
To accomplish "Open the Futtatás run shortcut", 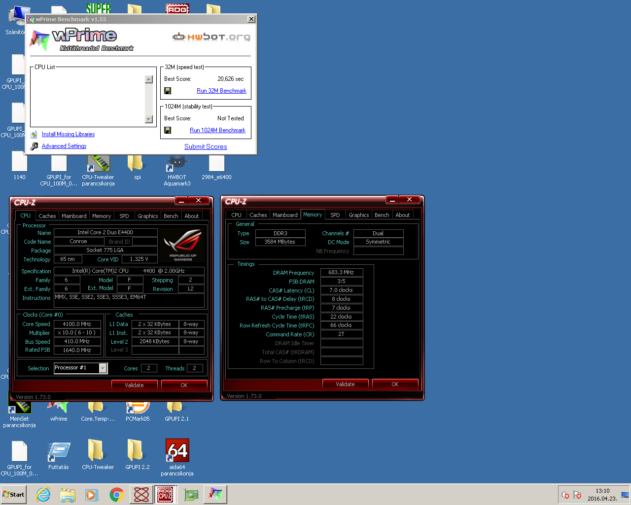I will click(59, 455).
